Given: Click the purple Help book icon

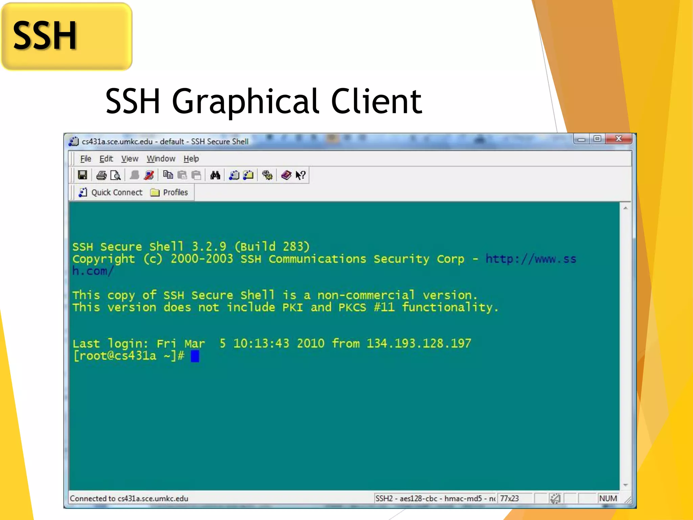Looking at the screenshot, I should point(286,175).
